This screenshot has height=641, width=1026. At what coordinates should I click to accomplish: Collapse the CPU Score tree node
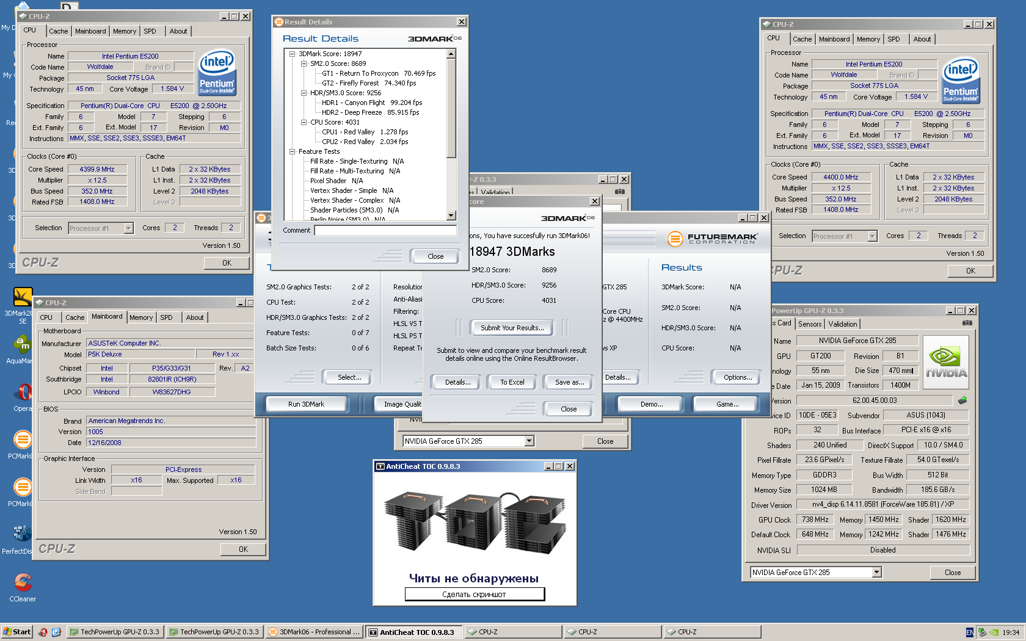[304, 122]
